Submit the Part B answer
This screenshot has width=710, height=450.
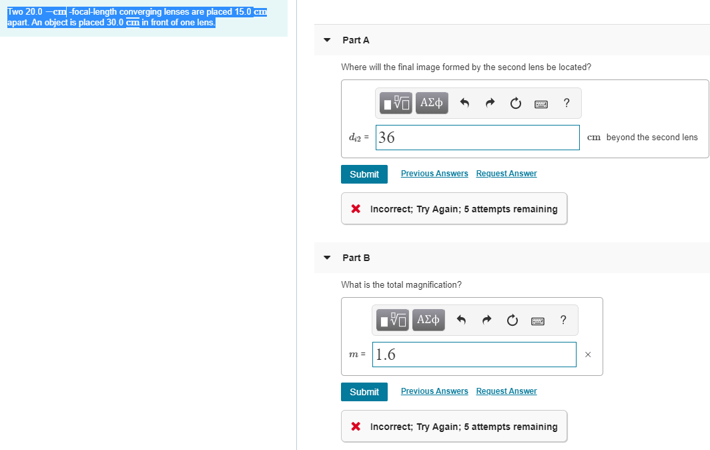(x=364, y=391)
